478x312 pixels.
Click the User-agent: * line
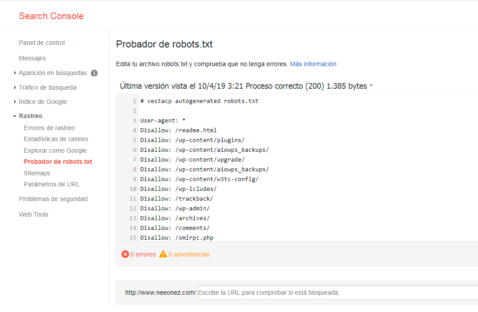tap(163, 120)
